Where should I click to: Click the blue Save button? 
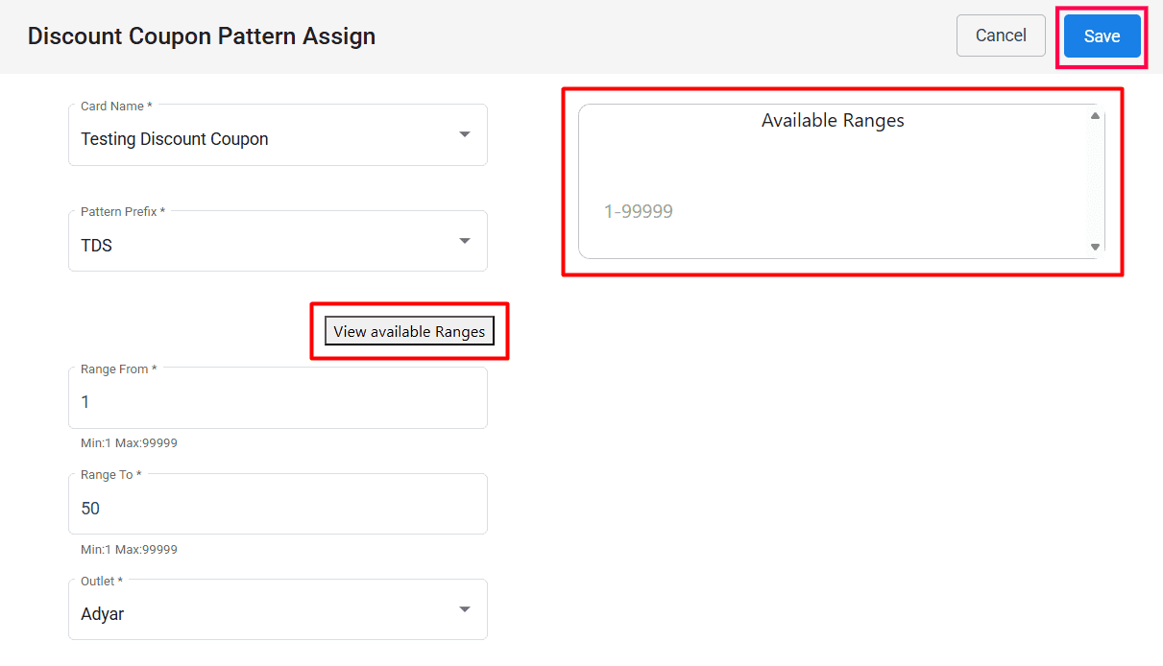pos(1102,36)
